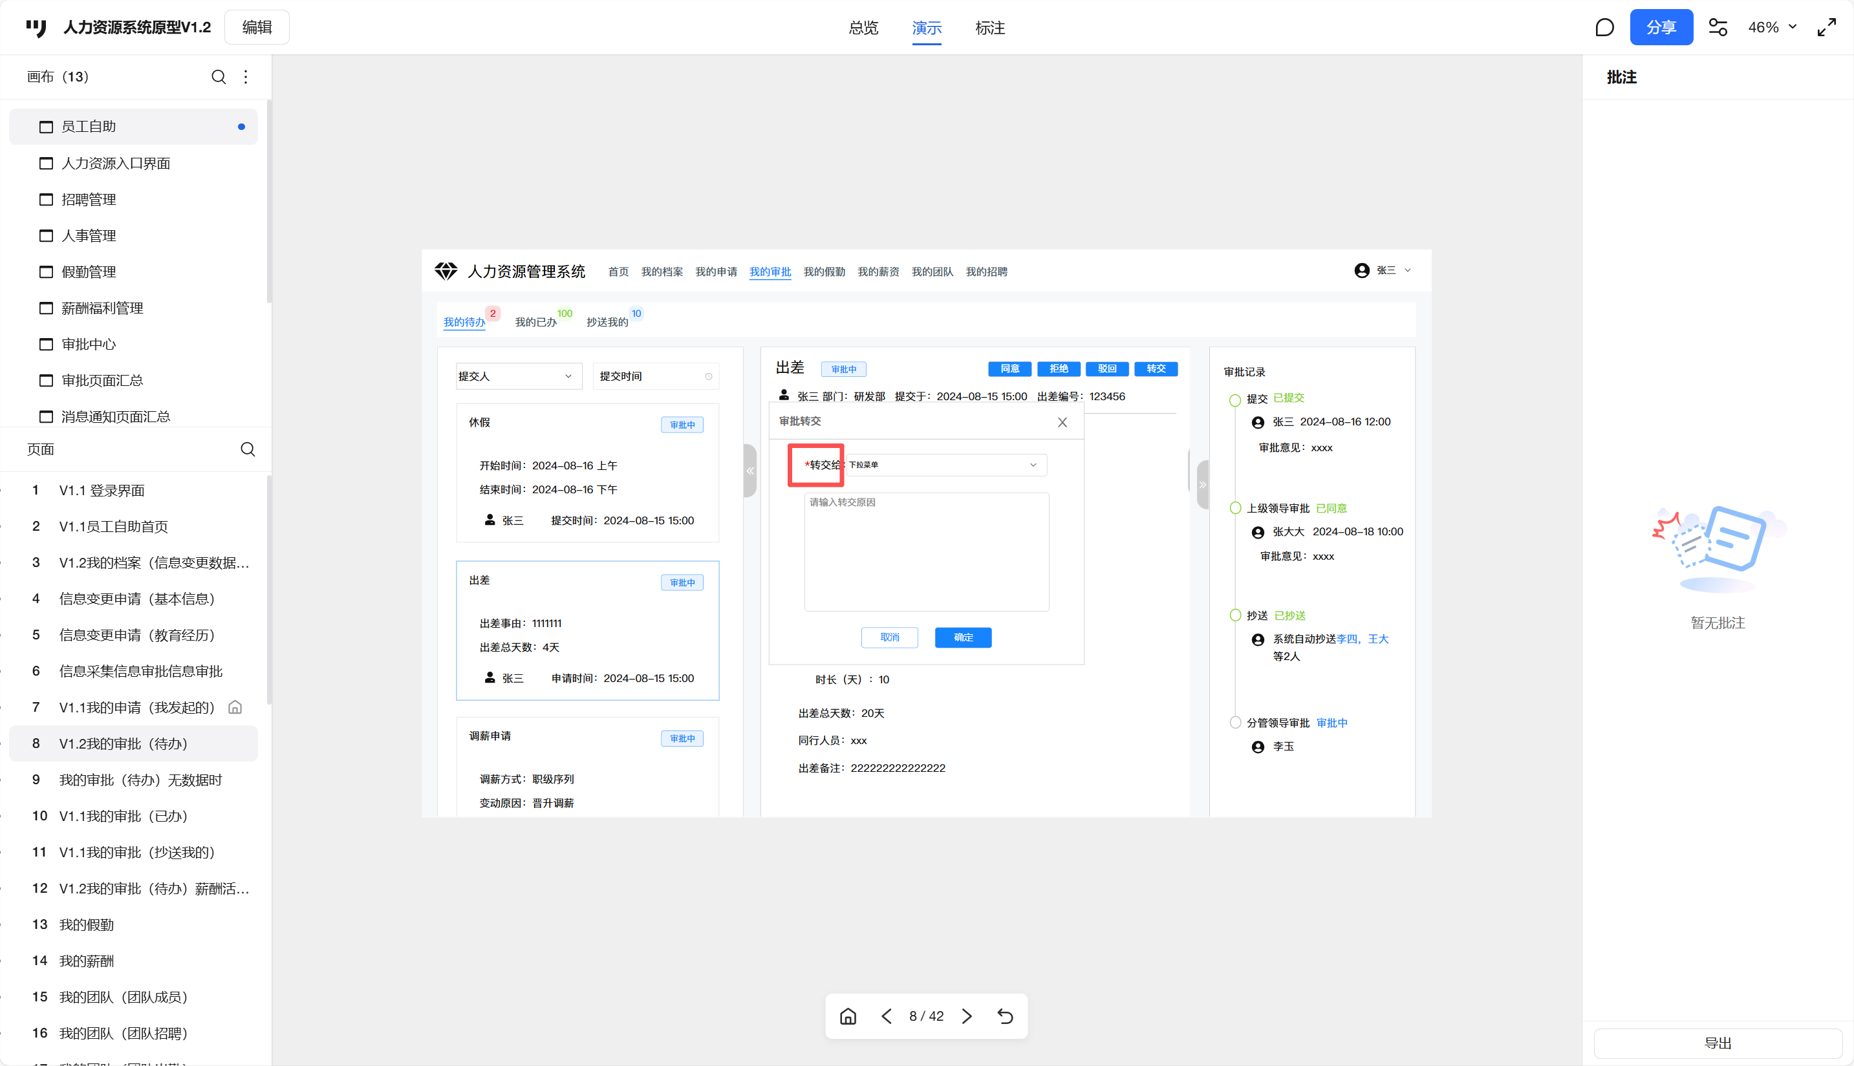Image resolution: width=1854 pixels, height=1066 pixels.
Task: Collapse the left panel with « handle
Action: point(749,471)
